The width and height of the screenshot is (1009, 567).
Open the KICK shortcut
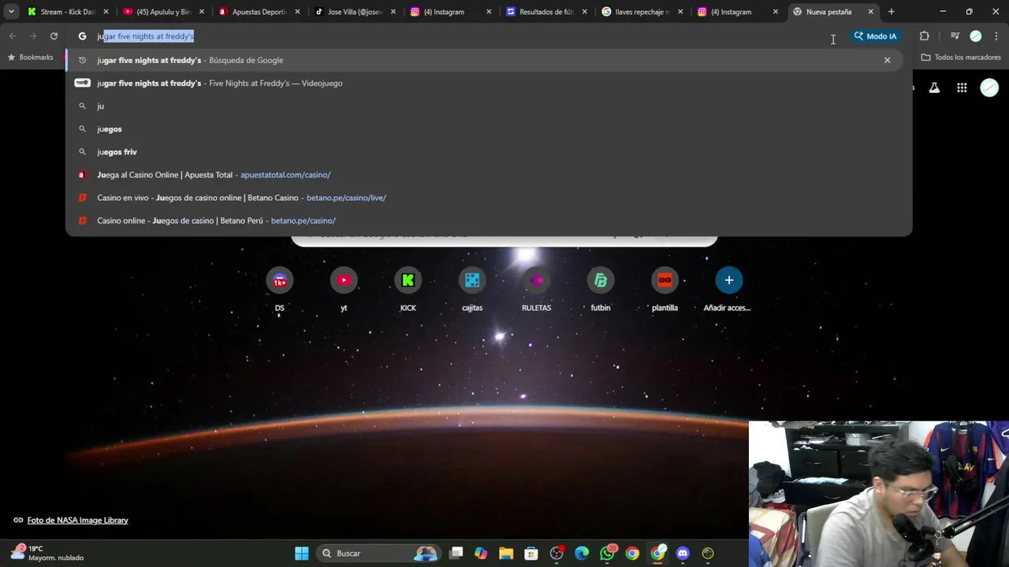(x=408, y=289)
